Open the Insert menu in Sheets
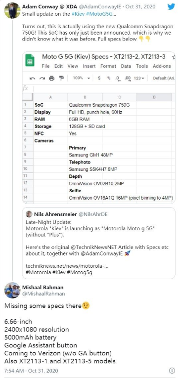This screenshot has height=378, width=178. coord(89,66)
